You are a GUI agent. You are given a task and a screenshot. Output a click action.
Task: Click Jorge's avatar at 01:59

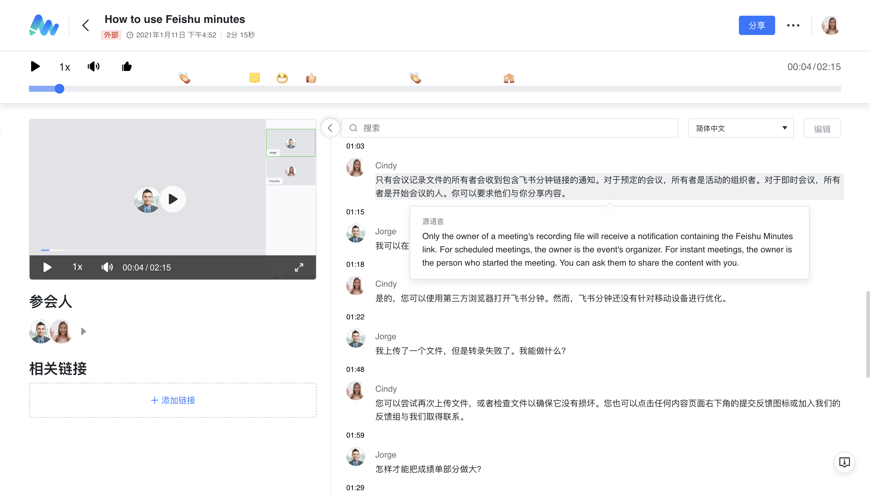356,456
